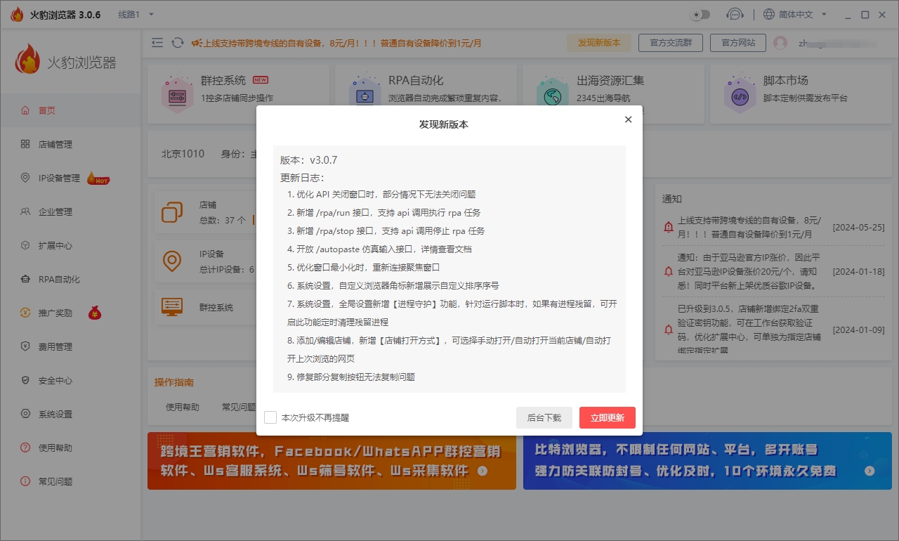Open 店铺管理 in the sidebar
Image resolution: width=899 pixels, height=541 pixels.
coord(70,144)
